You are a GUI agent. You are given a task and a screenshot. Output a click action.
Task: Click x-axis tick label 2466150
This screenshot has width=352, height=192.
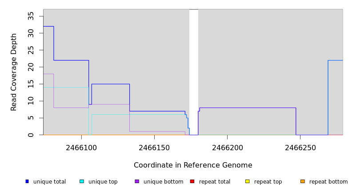(154, 147)
